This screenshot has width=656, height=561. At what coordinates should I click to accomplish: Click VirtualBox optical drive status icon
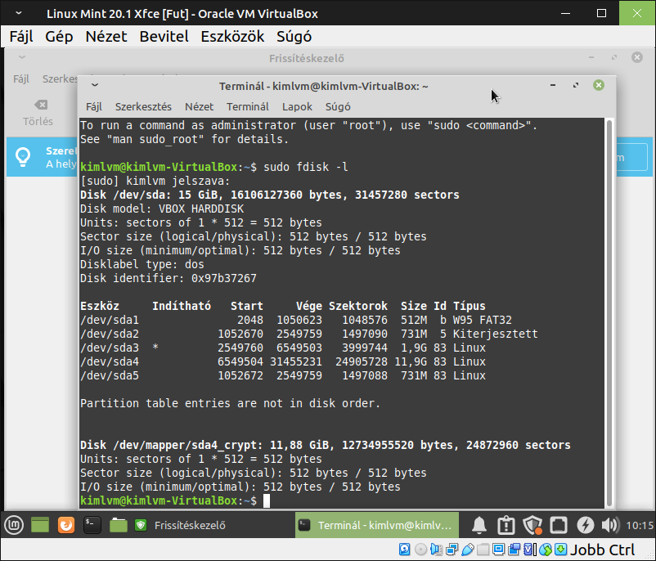click(x=420, y=550)
